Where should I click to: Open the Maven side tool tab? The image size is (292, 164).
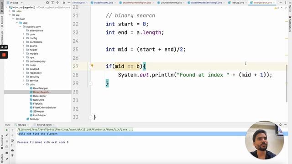(x=290, y=7)
